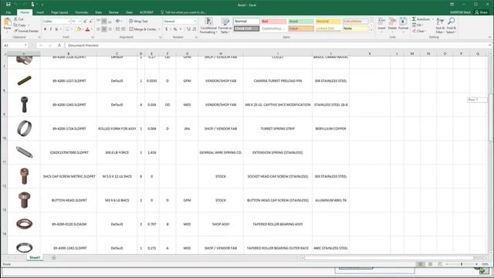Click the zoom slider in status bar
The height and width of the screenshot is (278, 494).
(x=462, y=264)
